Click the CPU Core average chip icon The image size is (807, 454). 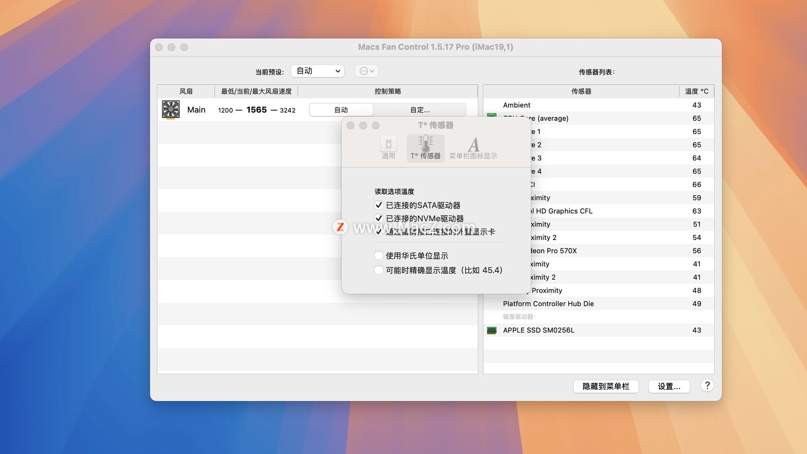click(x=492, y=115)
